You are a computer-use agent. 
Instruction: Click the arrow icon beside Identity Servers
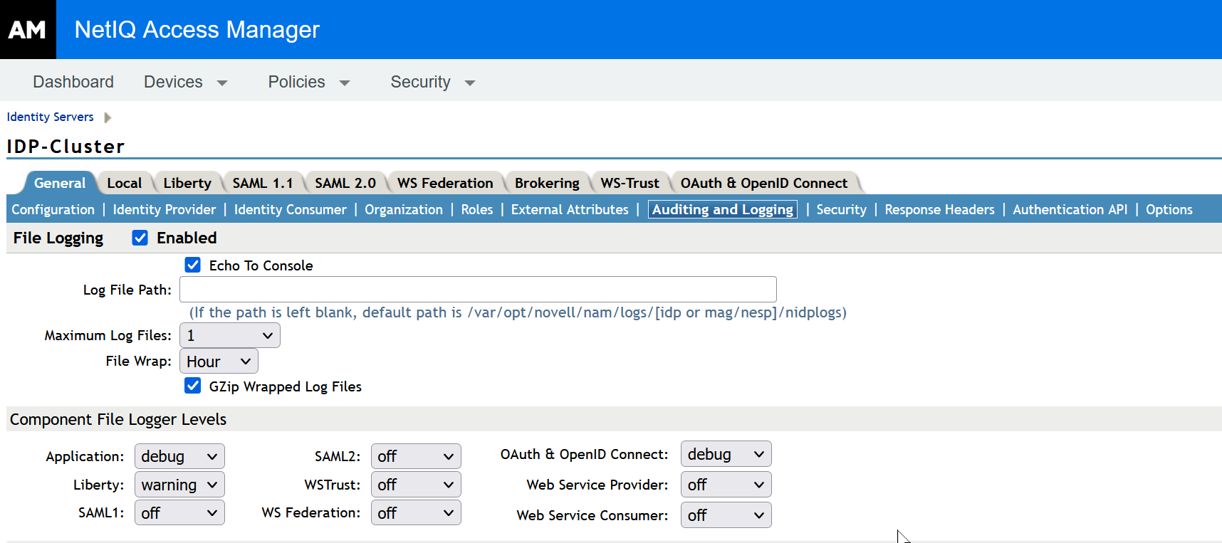coord(108,117)
